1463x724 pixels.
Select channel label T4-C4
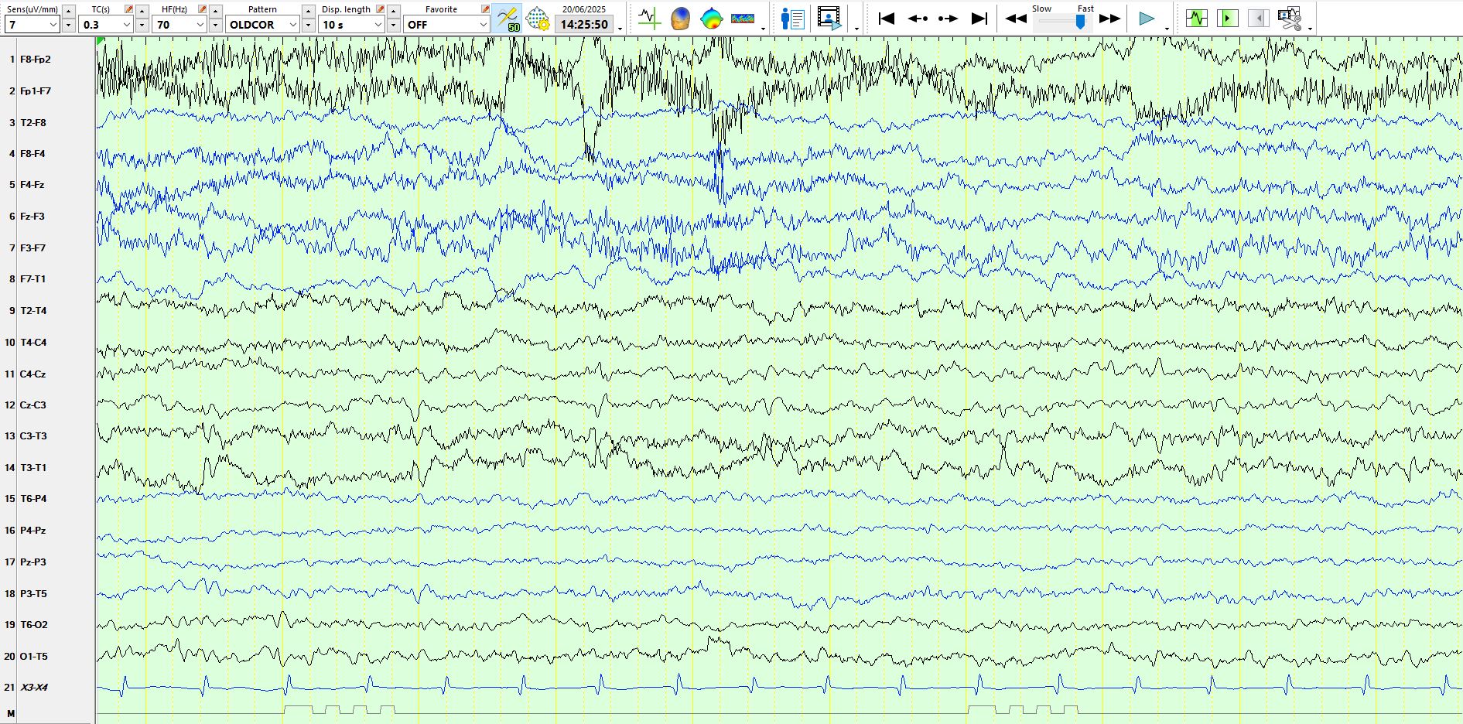[33, 343]
